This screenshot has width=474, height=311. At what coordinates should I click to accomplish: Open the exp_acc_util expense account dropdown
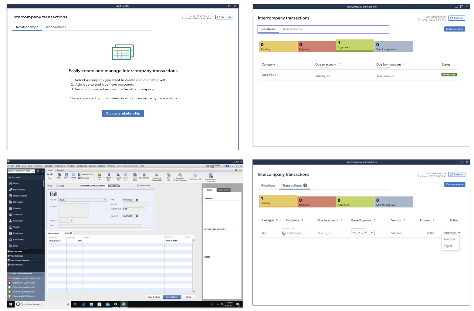363,233
